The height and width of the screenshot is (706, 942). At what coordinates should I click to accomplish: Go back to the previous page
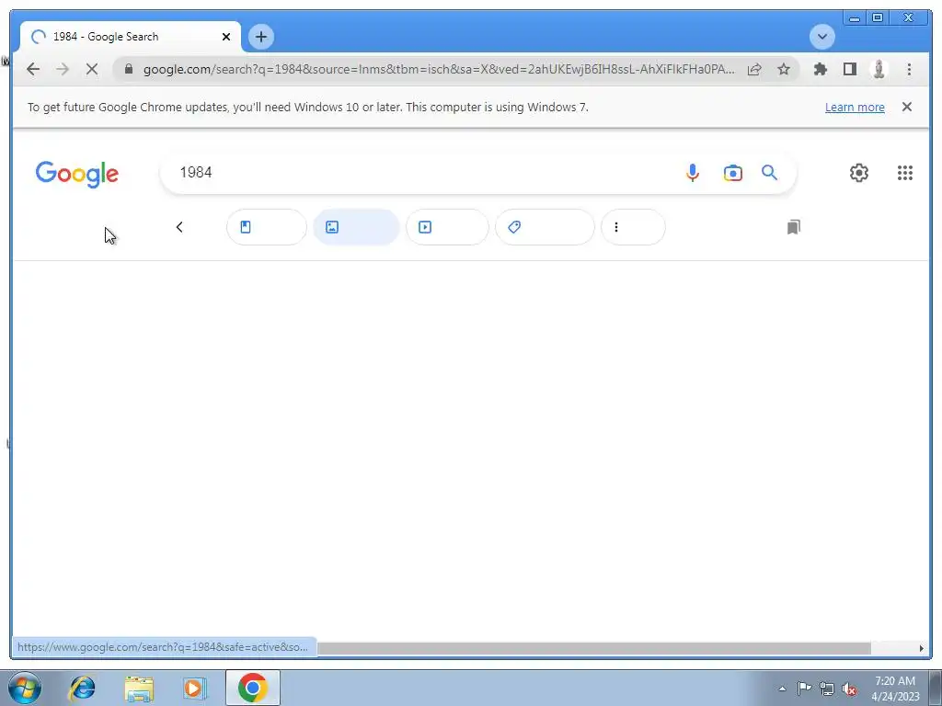pyautogui.click(x=33, y=69)
